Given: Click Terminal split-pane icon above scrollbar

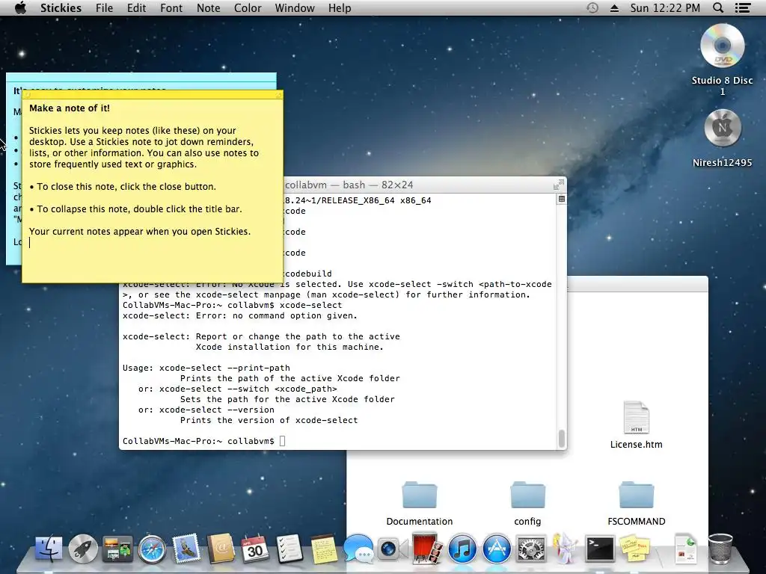Looking at the screenshot, I should pyautogui.click(x=562, y=199).
